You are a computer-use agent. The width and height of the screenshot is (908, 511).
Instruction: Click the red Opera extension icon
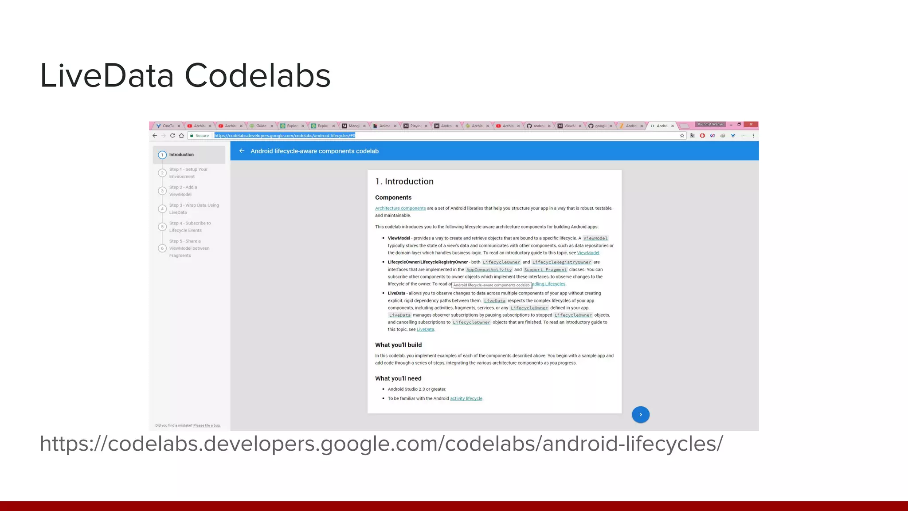click(x=702, y=136)
